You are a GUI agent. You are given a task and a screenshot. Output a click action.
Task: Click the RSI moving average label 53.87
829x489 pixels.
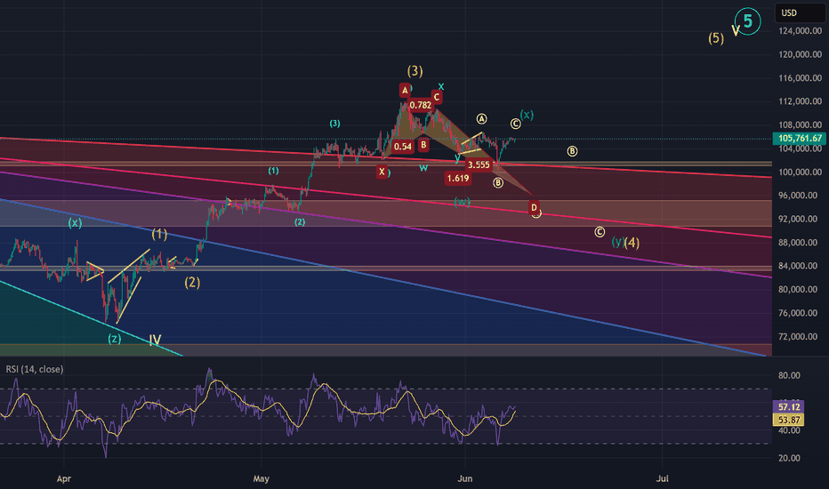[789, 420]
